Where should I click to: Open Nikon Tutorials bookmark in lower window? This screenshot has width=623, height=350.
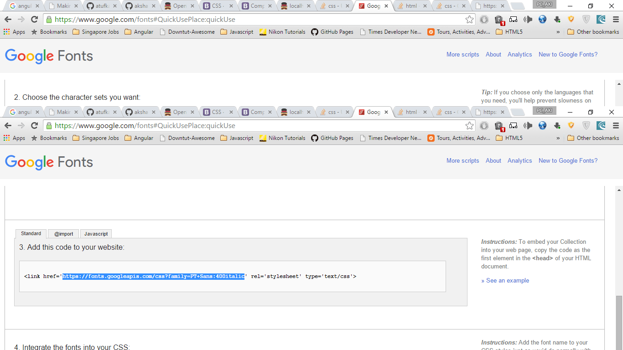[282, 138]
